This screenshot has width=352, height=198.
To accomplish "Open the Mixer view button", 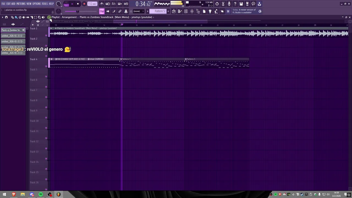I will pos(192,11).
